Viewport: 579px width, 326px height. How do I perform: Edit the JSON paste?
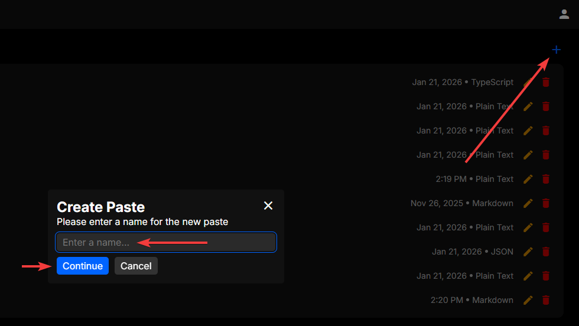pyautogui.click(x=528, y=252)
